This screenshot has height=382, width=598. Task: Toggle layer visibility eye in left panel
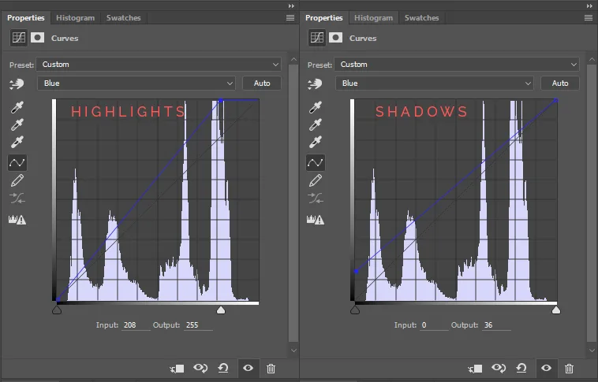click(248, 368)
